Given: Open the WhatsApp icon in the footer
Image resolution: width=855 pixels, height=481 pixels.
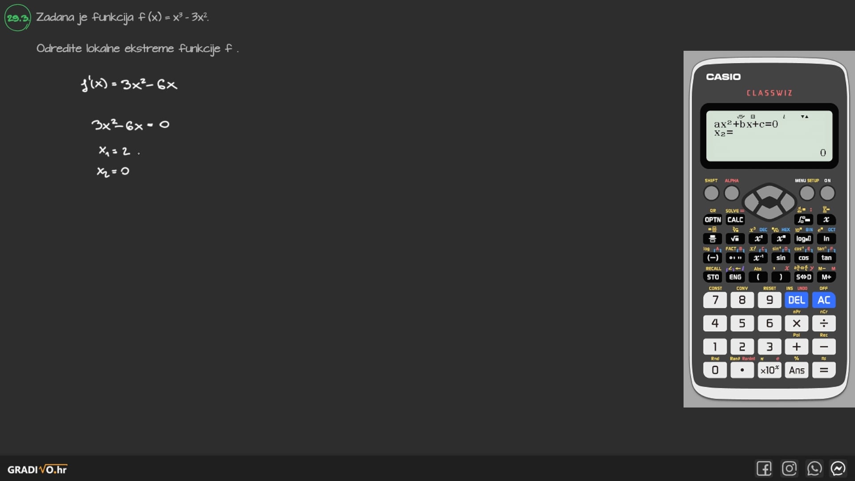Looking at the screenshot, I should point(814,469).
